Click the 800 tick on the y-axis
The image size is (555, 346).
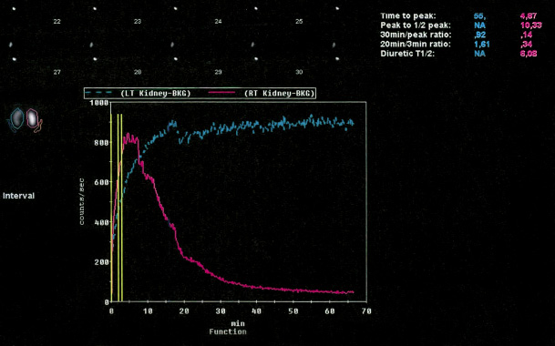point(101,143)
